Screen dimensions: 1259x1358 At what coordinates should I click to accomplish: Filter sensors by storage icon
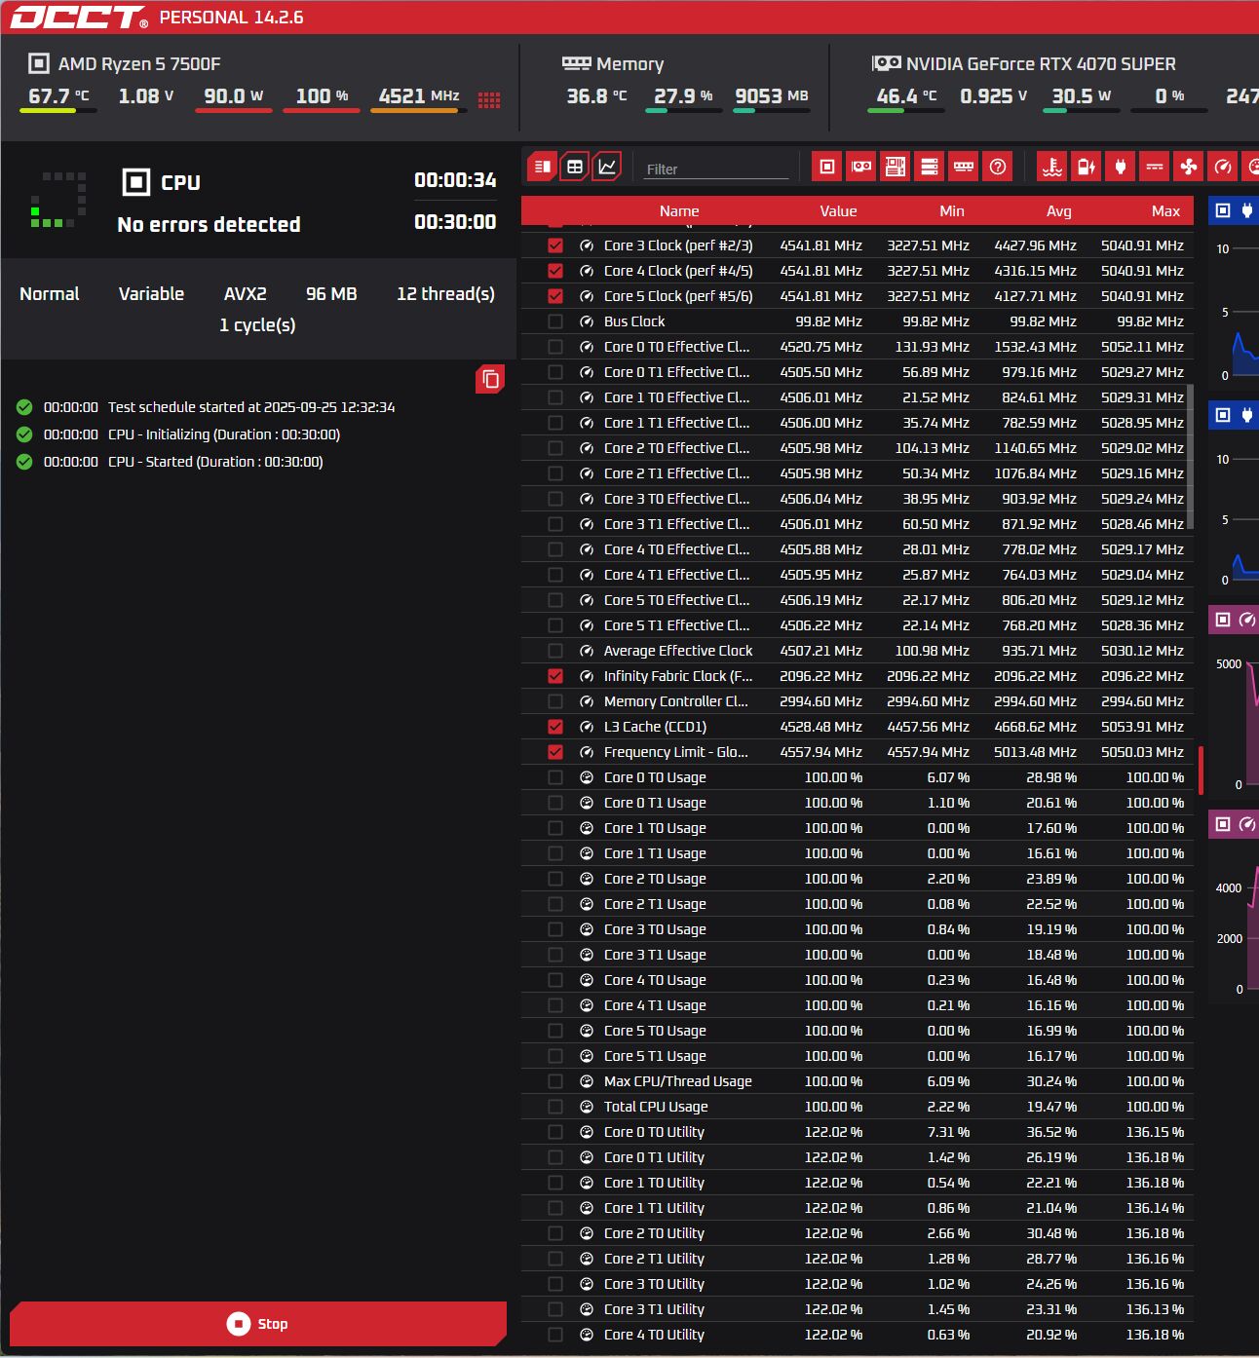click(x=930, y=167)
